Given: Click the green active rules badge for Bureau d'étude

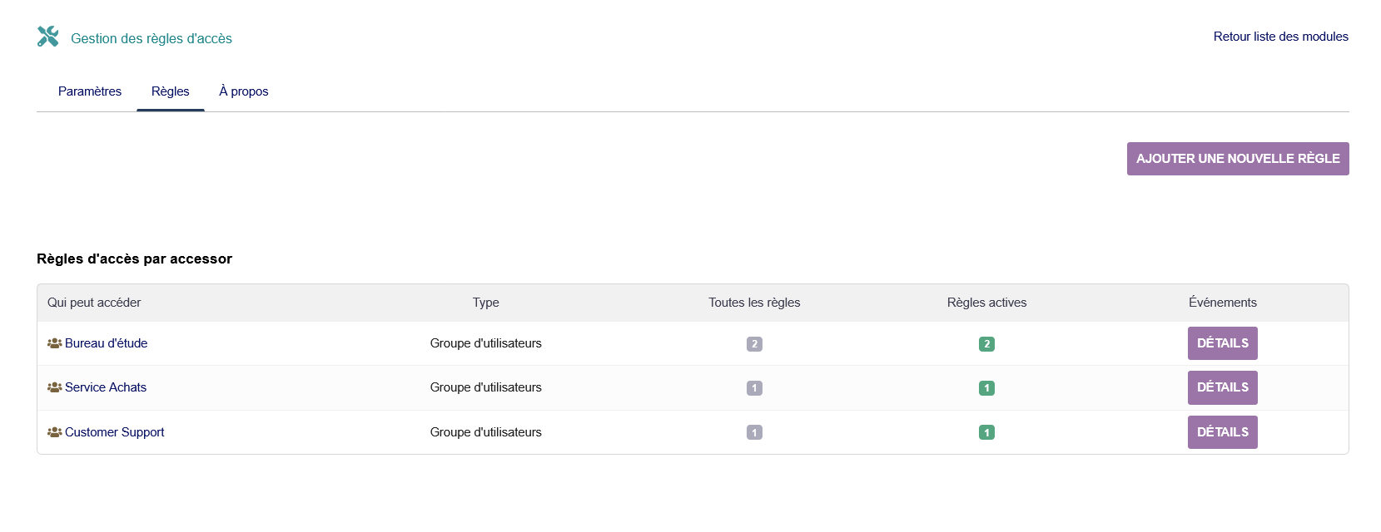Looking at the screenshot, I should (x=986, y=344).
